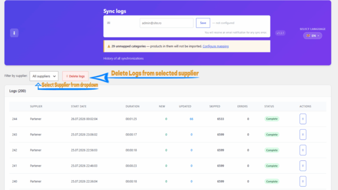Click the DURATION column header
338x190 pixels.
(x=133, y=106)
